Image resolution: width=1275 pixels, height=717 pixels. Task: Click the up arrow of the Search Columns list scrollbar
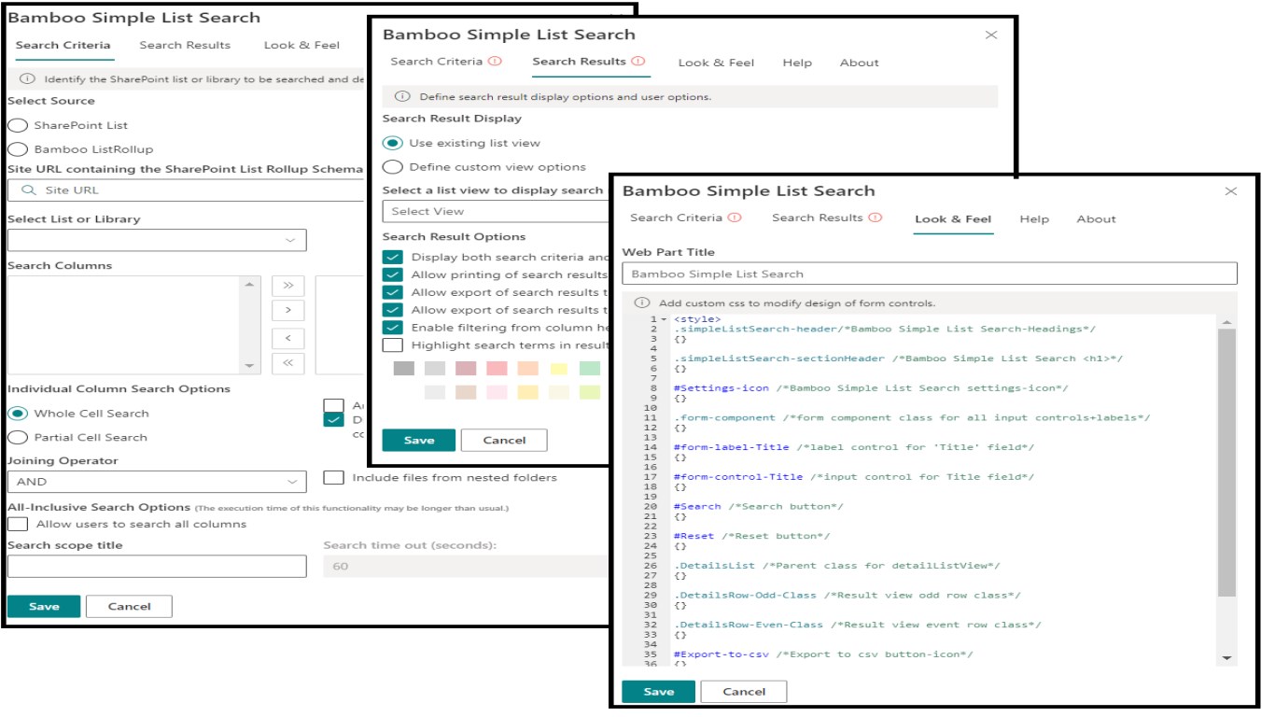249,284
